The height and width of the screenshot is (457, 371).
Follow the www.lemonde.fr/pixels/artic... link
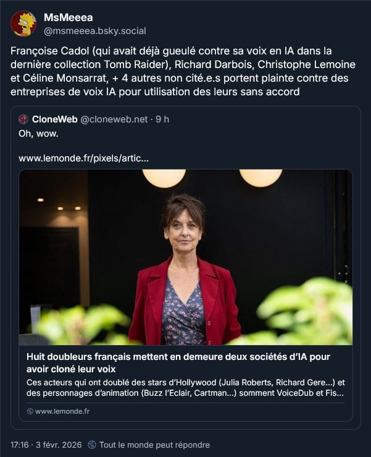point(83,158)
